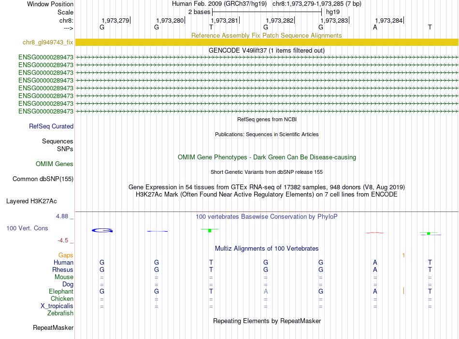Open the GTEx Gene Expression track title

click(x=266, y=187)
